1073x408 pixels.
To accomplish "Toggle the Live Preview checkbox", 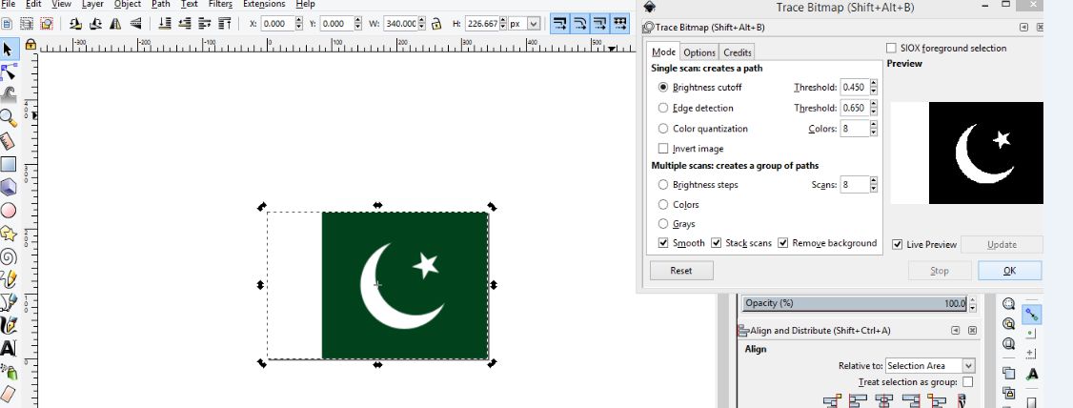I will pyautogui.click(x=897, y=244).
